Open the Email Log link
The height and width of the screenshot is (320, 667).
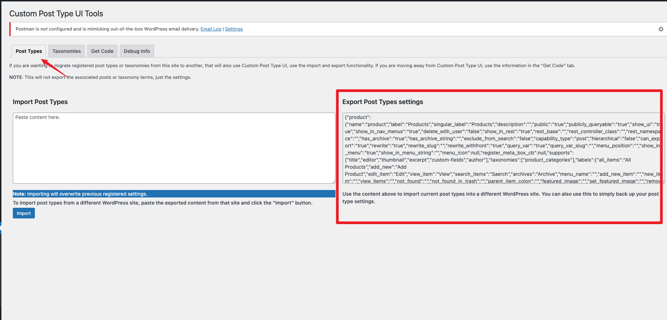click(x=211, y=29)
